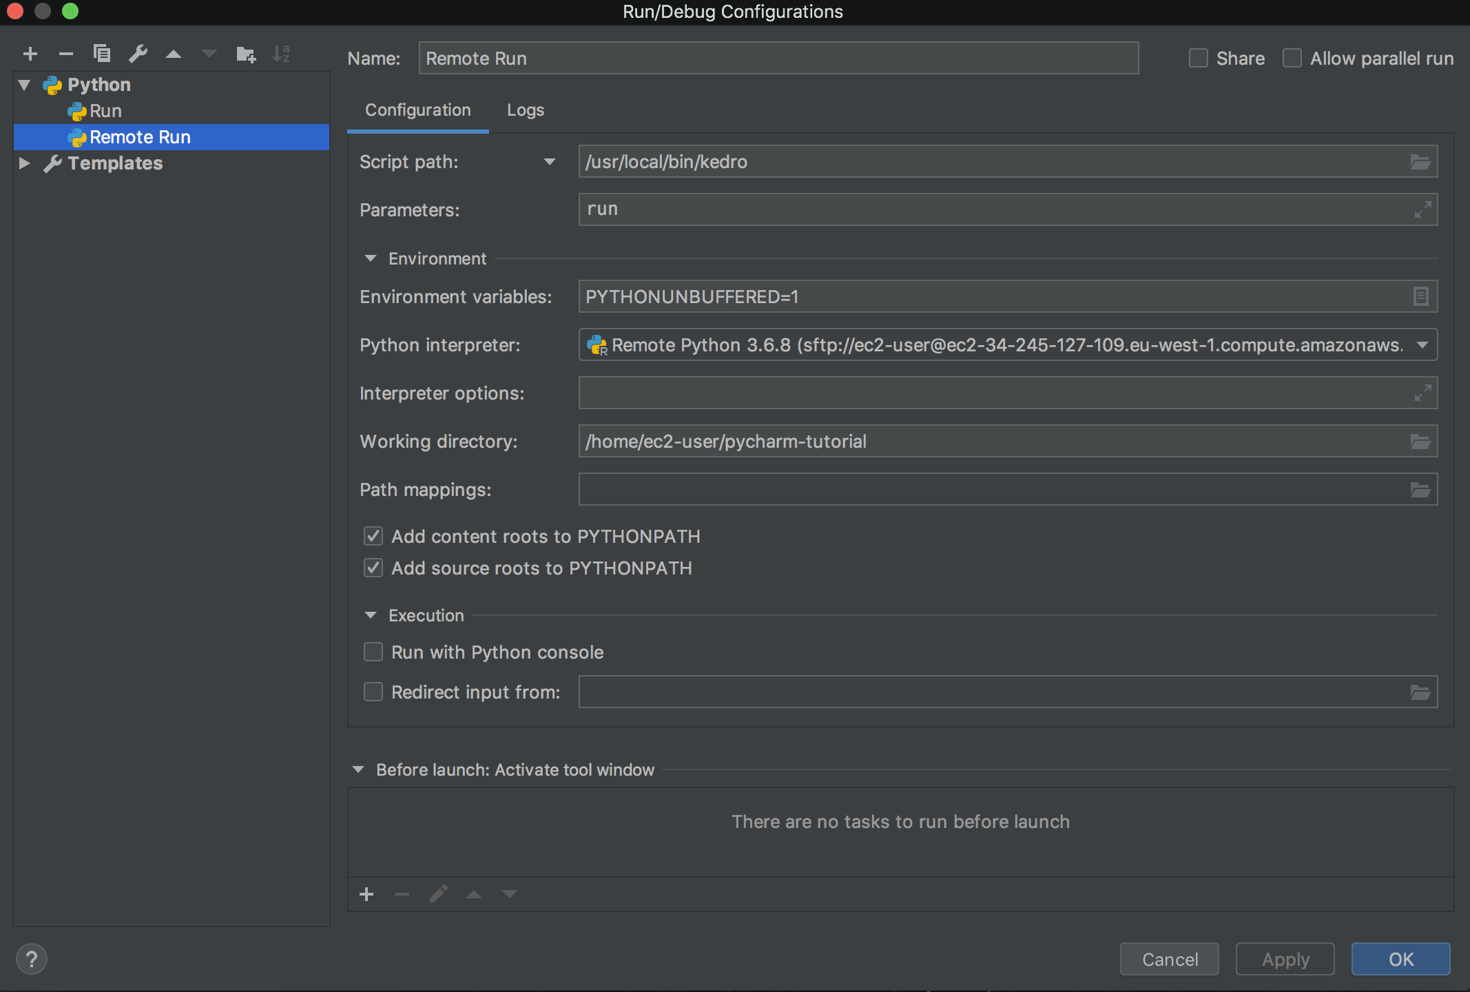Open the Python interpreter dropdown
The height and width of the screenshot is (992, 1470).
click(x=1422, y=345)
